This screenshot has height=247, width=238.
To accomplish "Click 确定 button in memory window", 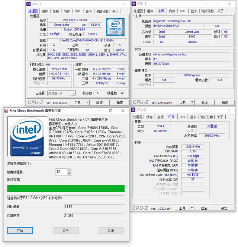I will (x=224, y=208).
